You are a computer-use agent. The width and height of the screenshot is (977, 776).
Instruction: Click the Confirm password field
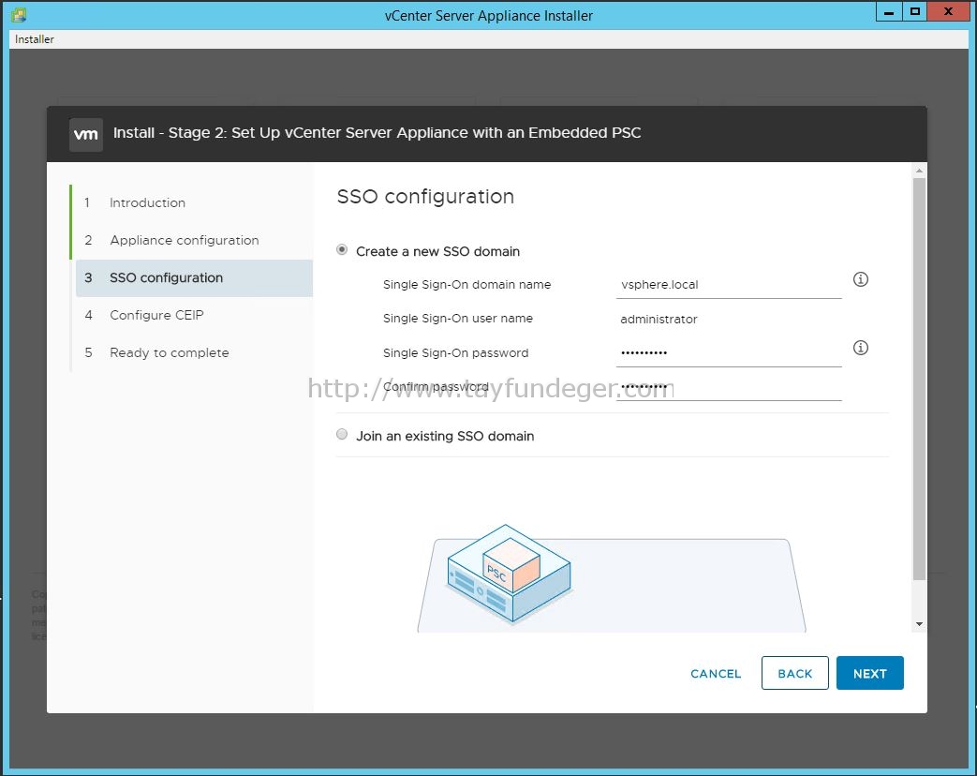(729, 388)
